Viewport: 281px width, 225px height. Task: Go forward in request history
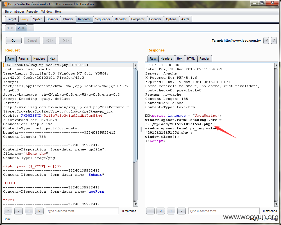click(x=65, y=40)
